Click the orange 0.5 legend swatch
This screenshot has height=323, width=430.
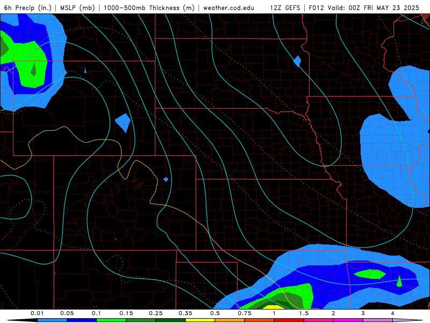(x=230, y=320)
